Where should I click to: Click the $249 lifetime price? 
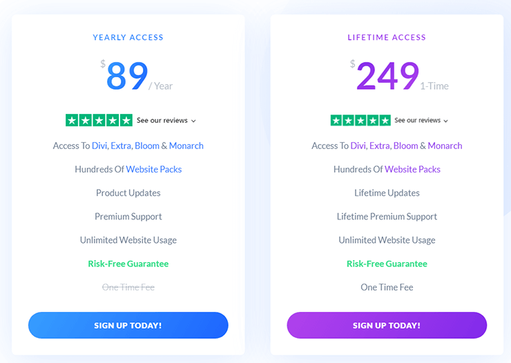pyautogui.click(x=387, y=76)
